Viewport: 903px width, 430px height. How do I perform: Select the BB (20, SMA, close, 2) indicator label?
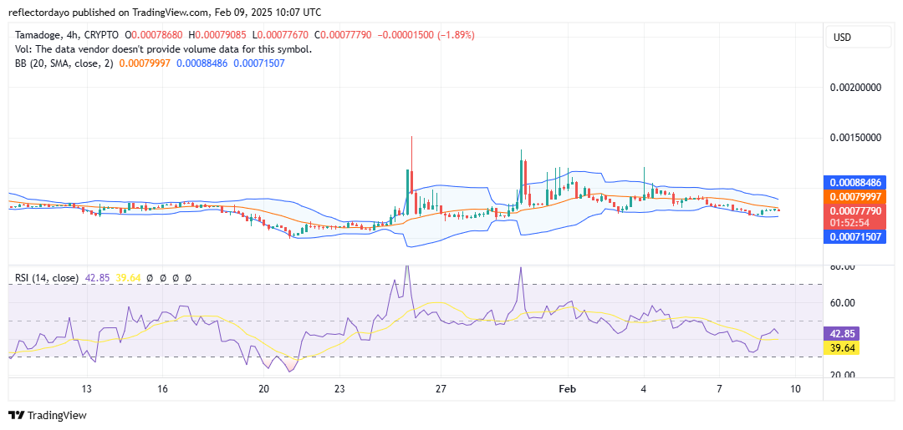point(64,63)
